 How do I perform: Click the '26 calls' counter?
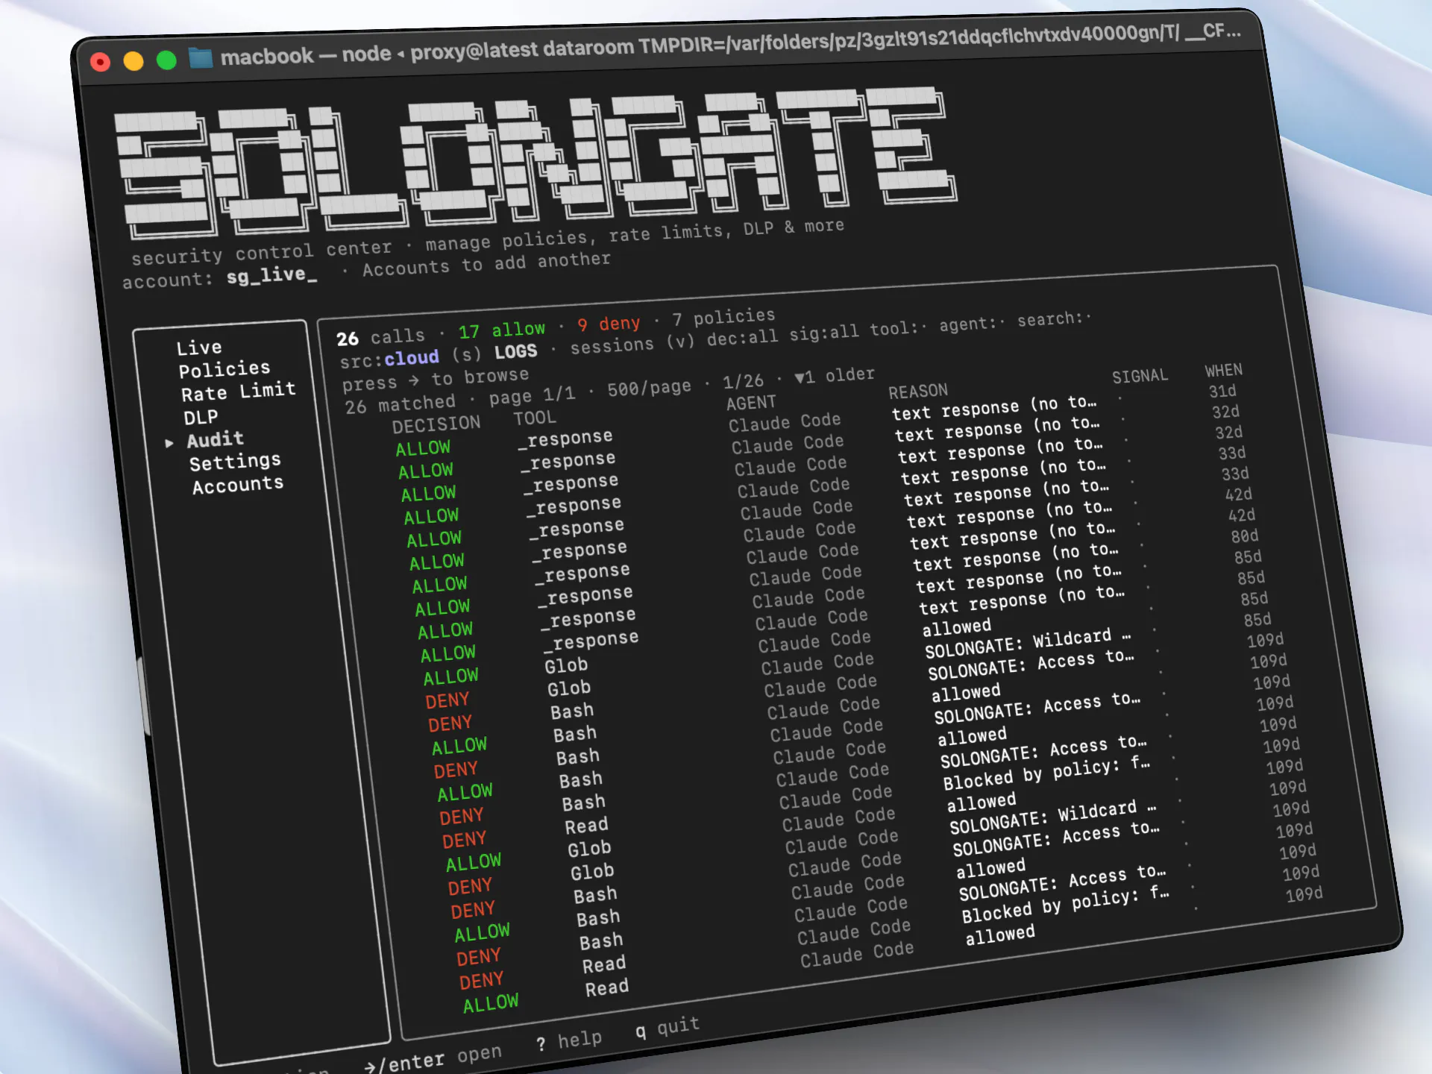click(380, 337)
